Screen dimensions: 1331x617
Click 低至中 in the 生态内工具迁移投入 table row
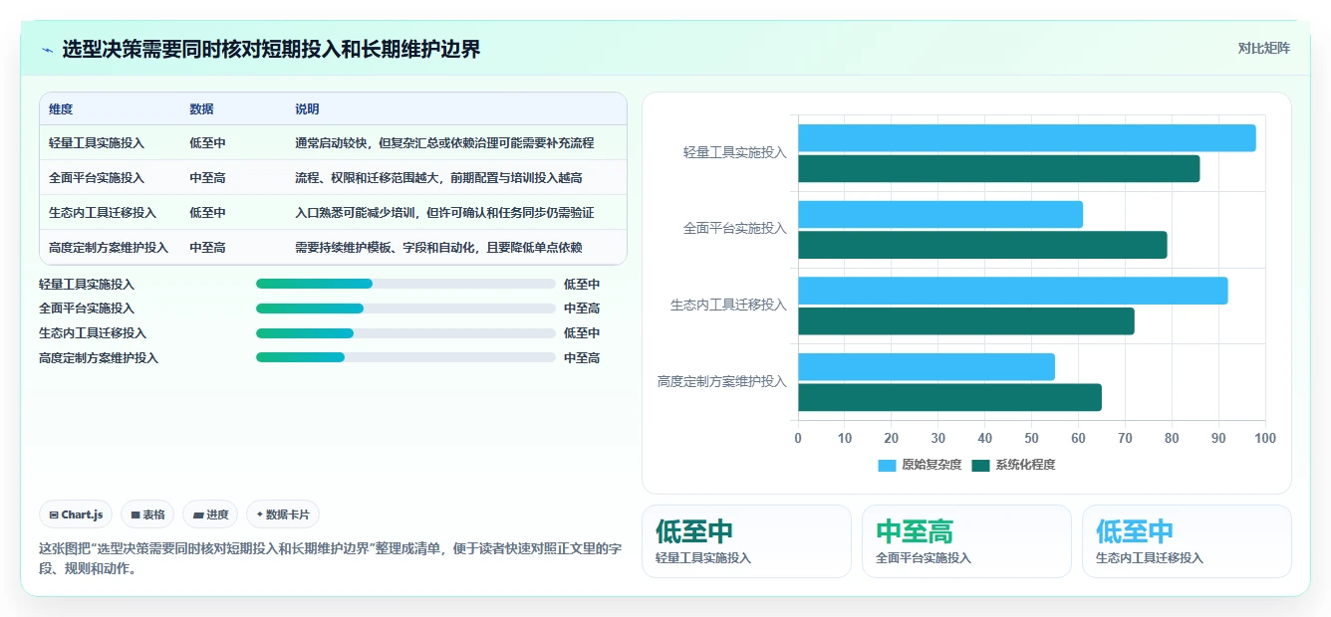[x=207, y=213]
